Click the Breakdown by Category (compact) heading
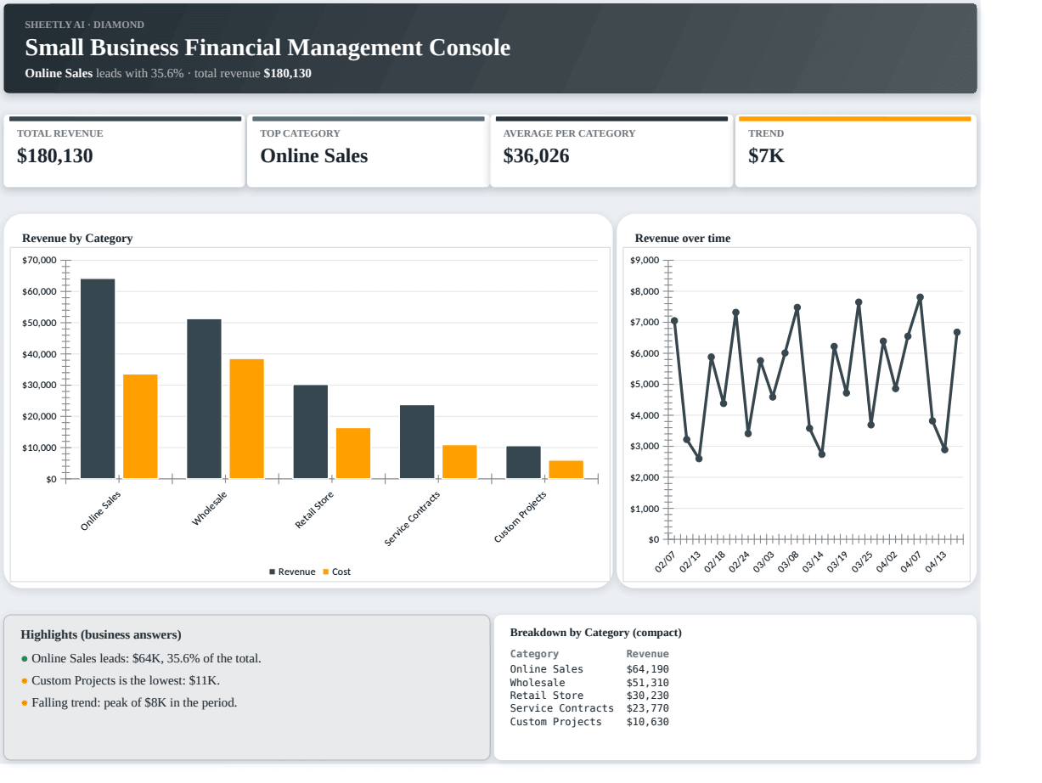Screen dimensions: 1042x783 595,633
